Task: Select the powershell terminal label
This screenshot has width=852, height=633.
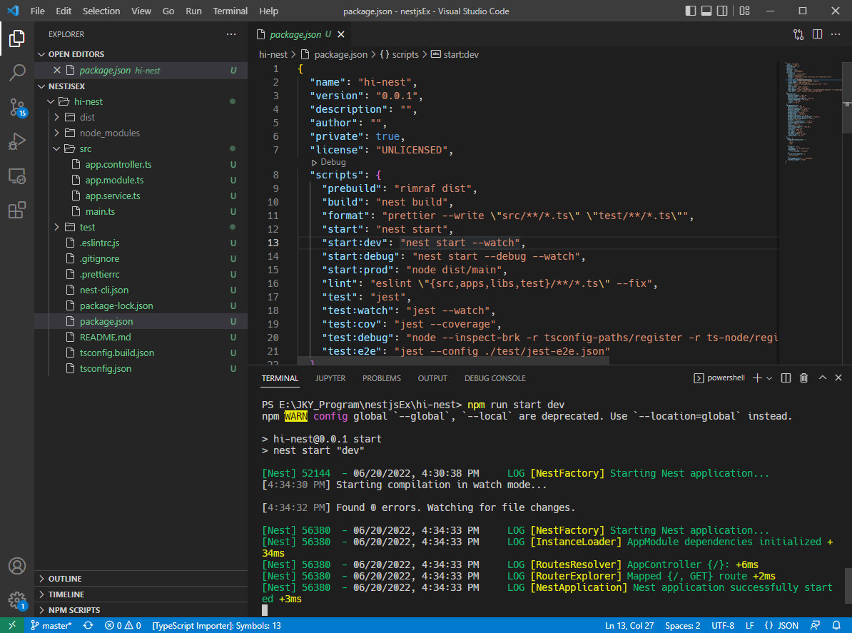Action: tap(719, 378)
